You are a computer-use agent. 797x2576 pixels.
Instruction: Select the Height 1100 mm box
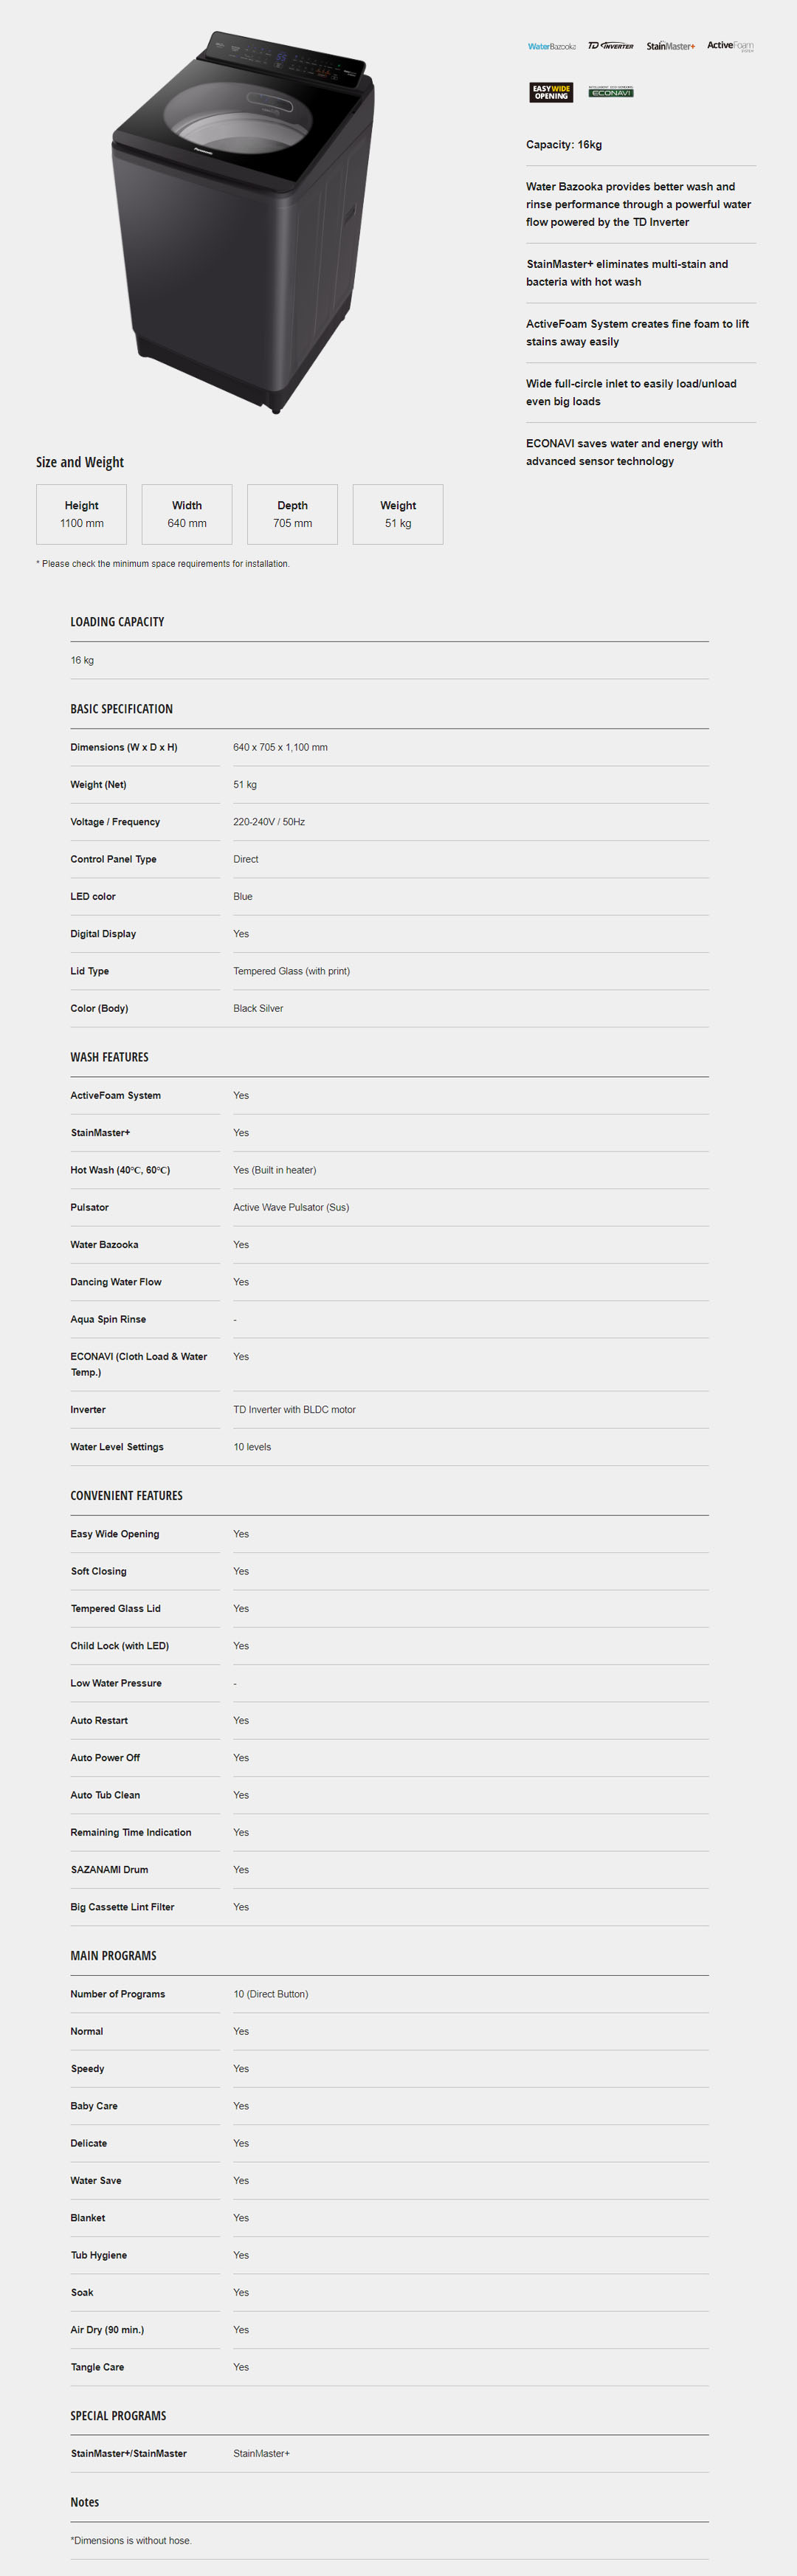82,514
